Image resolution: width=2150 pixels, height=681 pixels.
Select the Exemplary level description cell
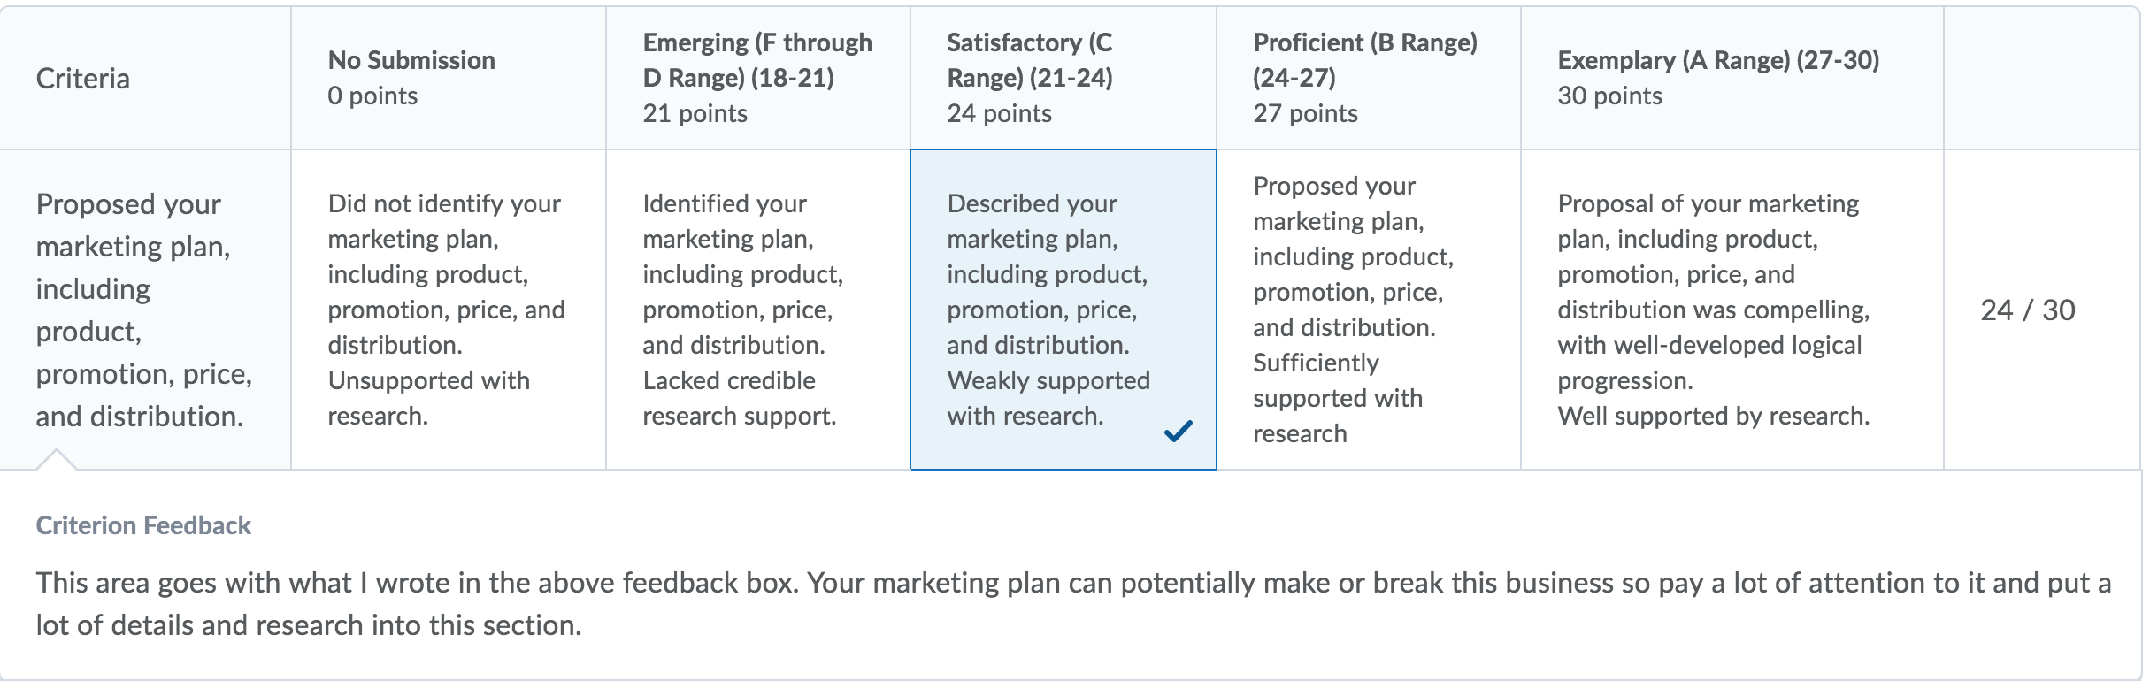coord(1732,310)
